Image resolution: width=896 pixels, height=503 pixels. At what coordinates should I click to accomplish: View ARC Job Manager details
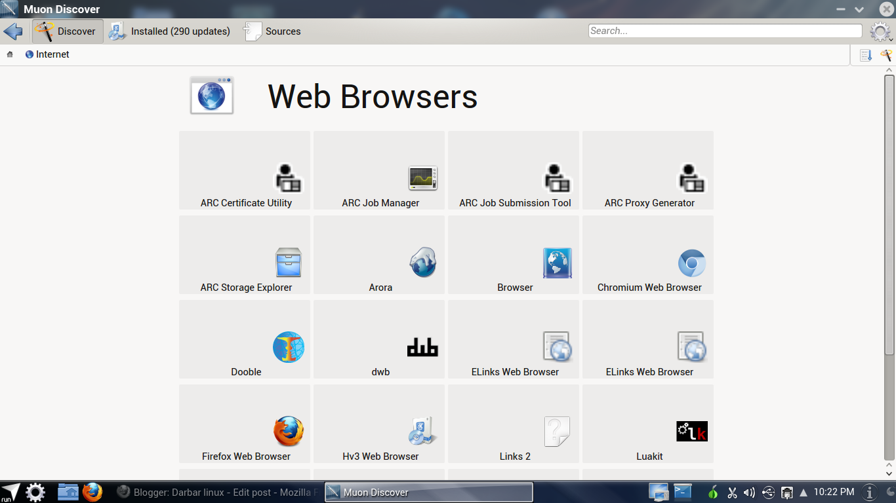(379, 170)
